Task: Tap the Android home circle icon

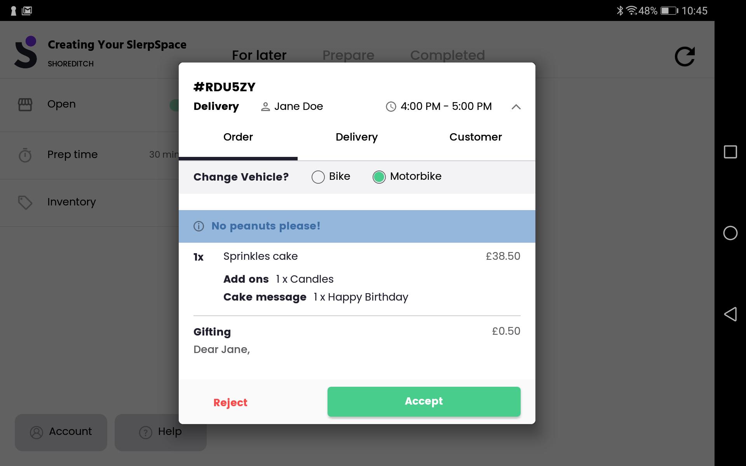Action: tap(730, 233)
